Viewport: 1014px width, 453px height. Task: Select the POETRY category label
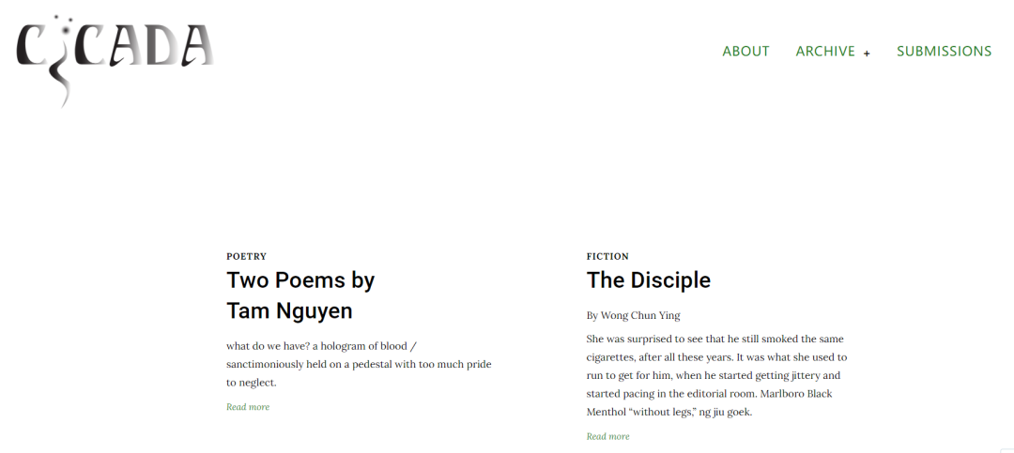[246, 257]
